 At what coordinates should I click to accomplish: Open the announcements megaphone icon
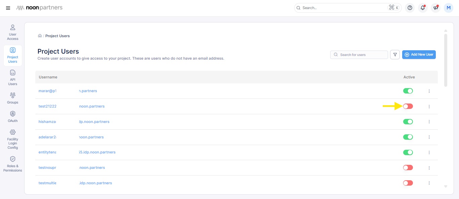(435, 8)
